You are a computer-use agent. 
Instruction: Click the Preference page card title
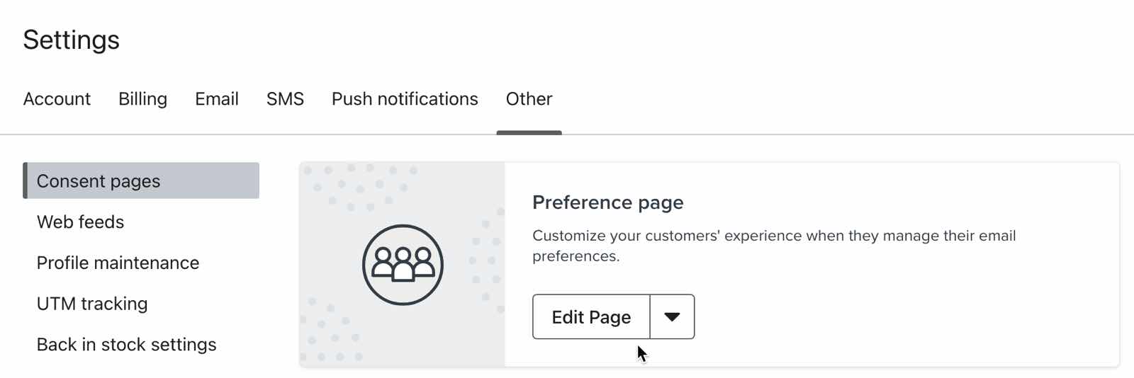point(607,203)
